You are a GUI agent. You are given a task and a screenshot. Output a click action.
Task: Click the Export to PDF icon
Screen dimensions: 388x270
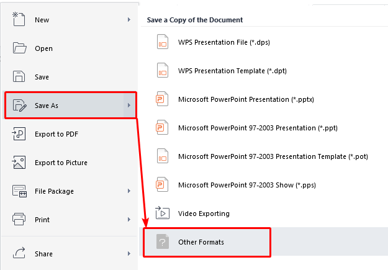[x=19, y=133]
